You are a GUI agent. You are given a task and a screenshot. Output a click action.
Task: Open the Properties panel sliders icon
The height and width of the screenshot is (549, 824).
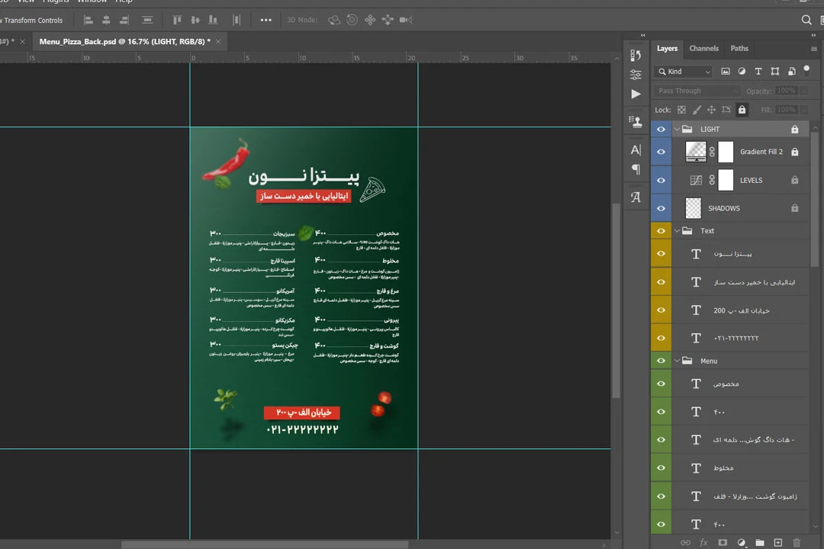636,75
